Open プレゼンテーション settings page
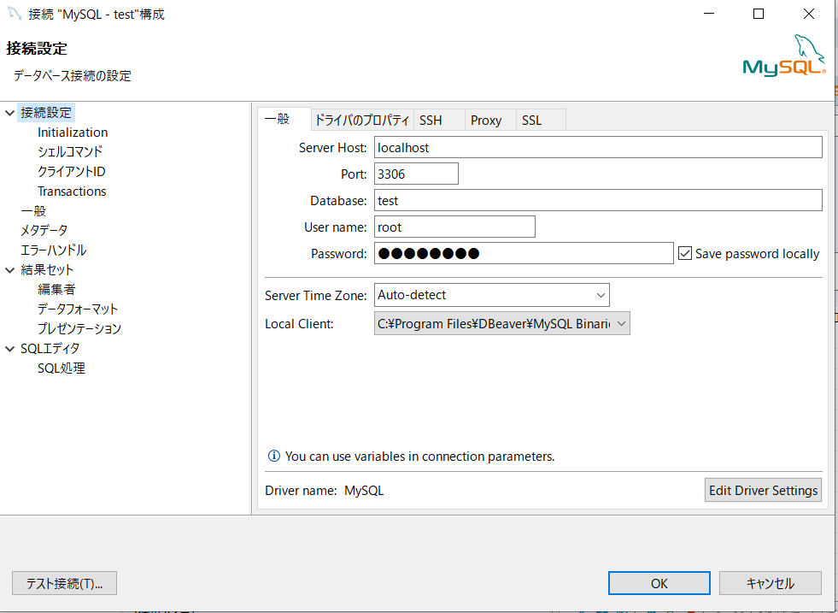This screenshot has height=613, width=838. tap(79, 329)
